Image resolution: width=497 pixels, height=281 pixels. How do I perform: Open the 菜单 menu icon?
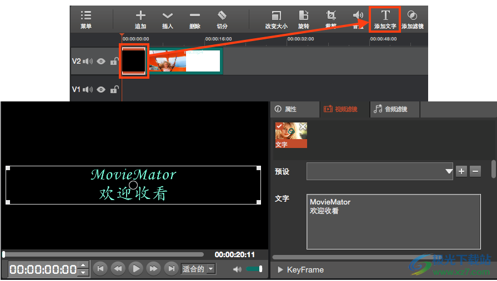tap(86, 19)
